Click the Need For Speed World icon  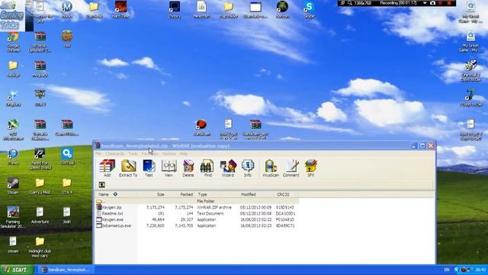click(40, 159)
